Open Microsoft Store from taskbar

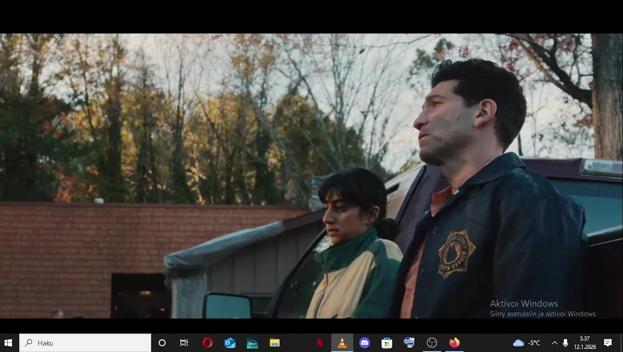coord(387,343)
